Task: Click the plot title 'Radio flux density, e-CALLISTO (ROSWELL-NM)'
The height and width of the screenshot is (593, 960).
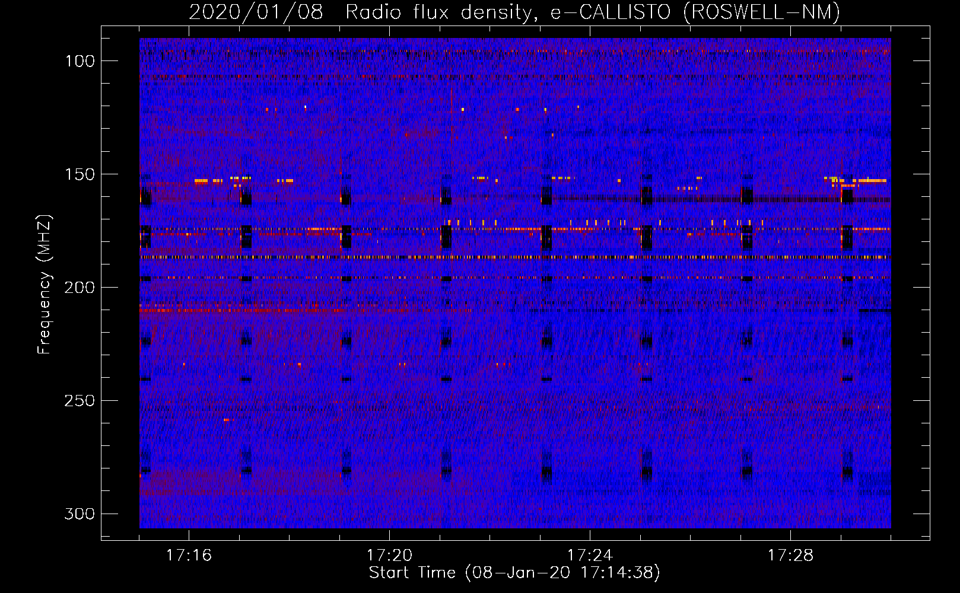Action: coord(593,12)
